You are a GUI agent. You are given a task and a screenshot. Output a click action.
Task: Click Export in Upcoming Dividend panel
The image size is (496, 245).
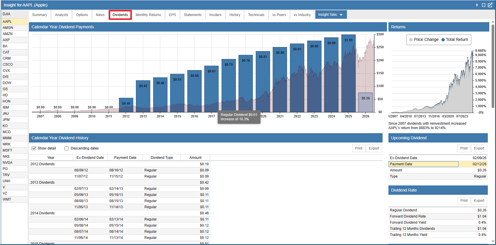[x=479, y=148]
